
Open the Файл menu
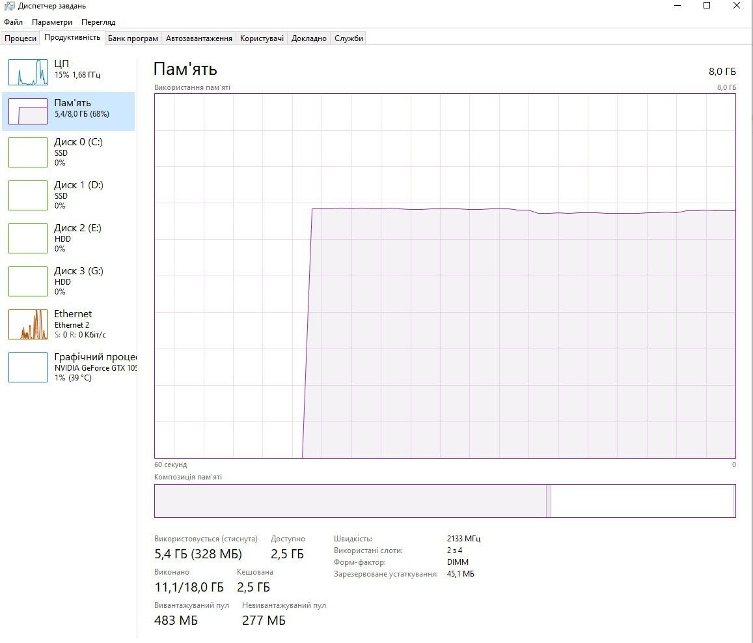13,22
